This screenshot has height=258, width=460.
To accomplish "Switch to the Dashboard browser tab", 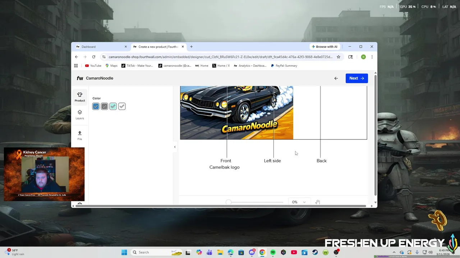I will click(101, 47).
